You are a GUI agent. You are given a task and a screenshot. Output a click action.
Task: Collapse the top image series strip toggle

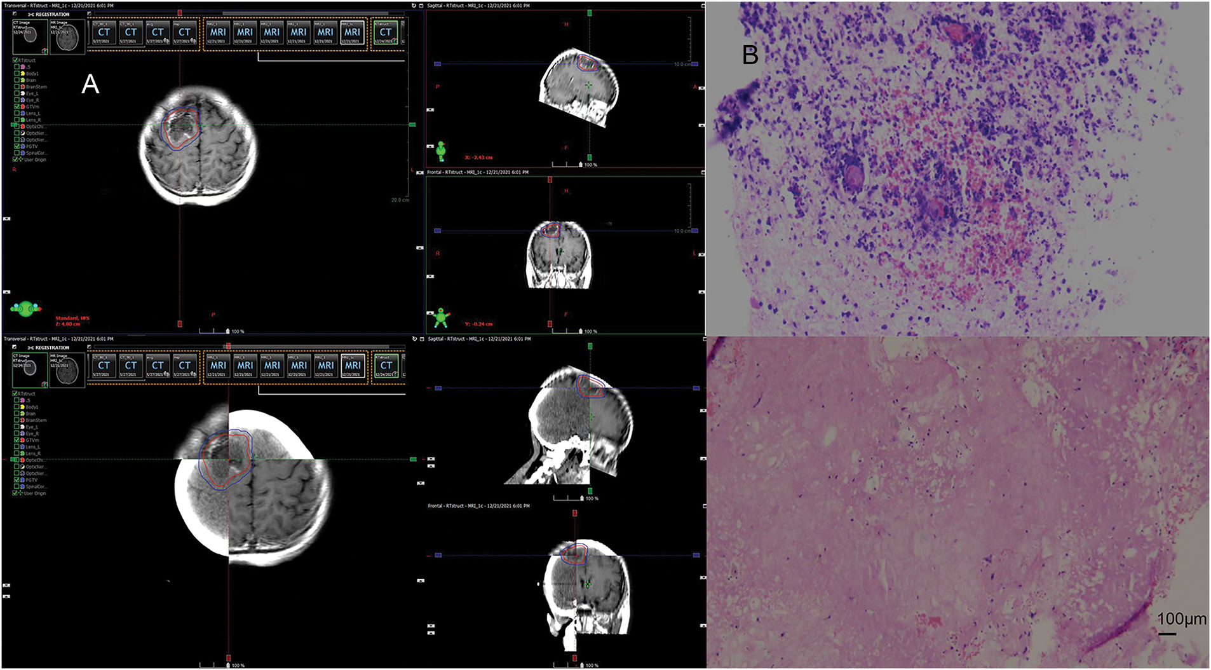(89, 14)
